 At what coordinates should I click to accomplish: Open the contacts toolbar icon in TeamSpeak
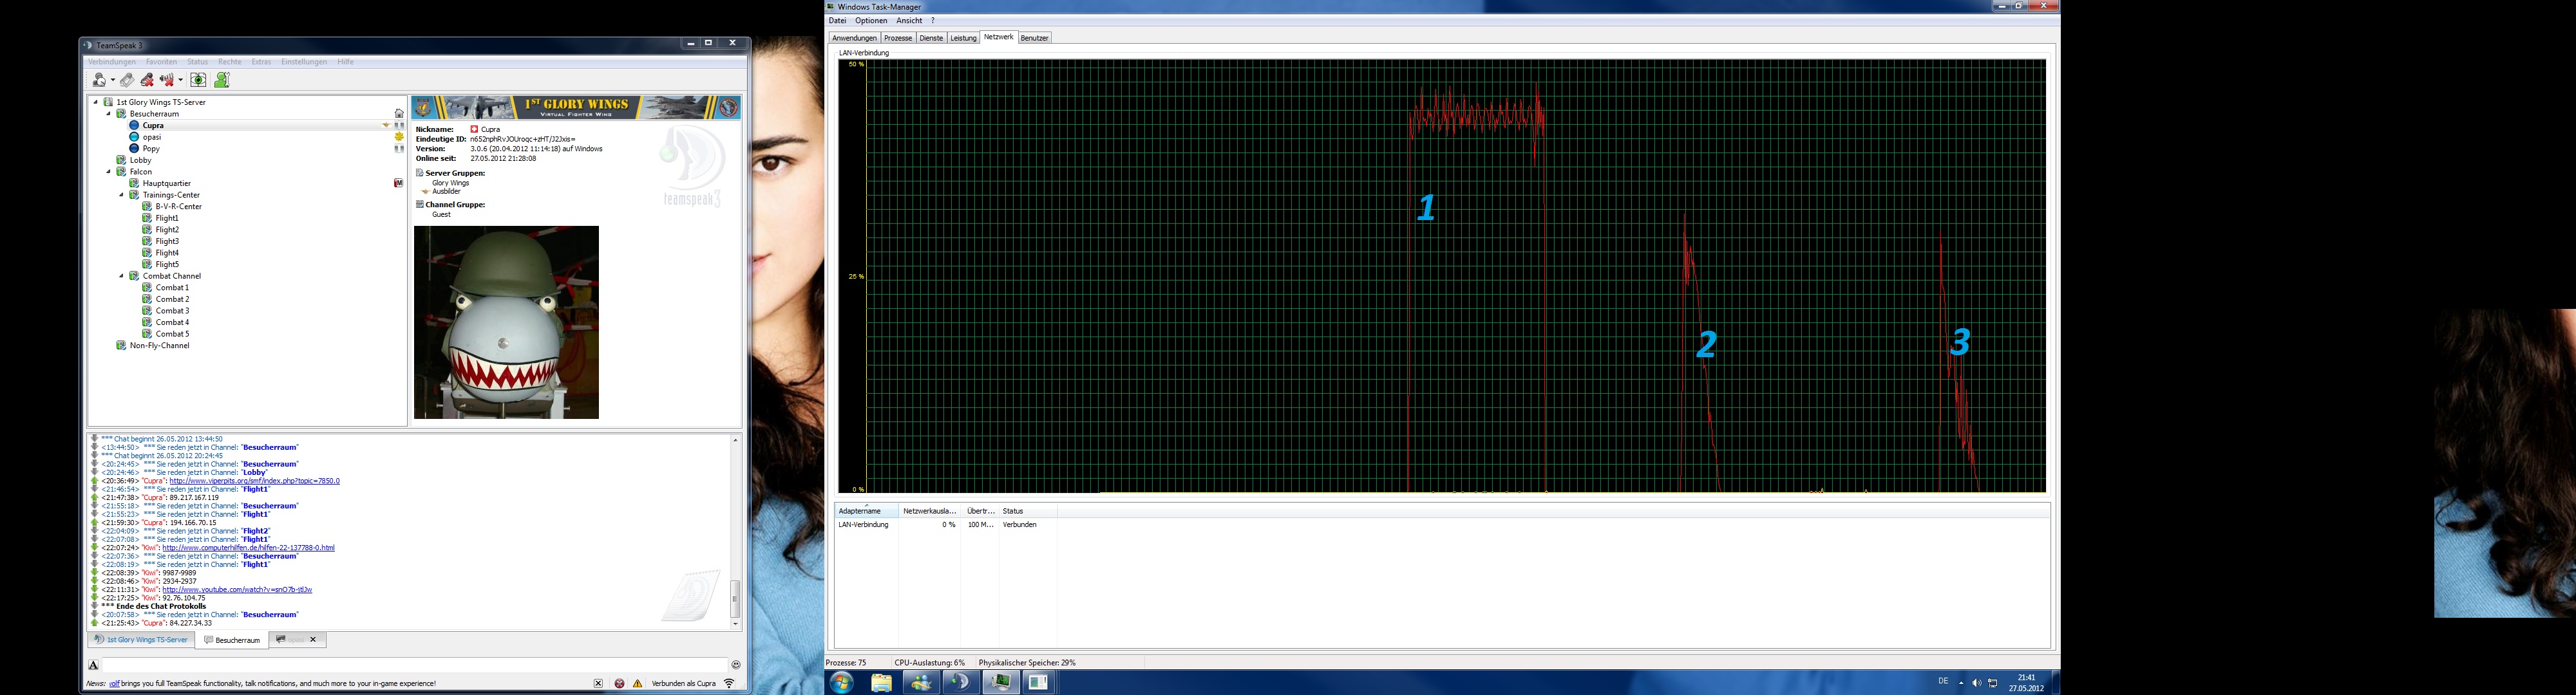222,80
